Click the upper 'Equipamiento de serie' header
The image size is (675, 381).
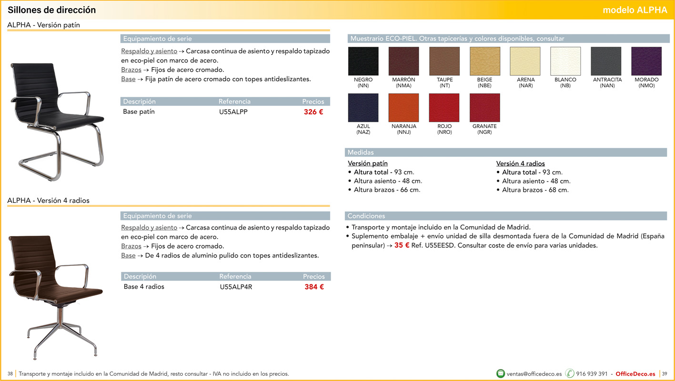tap(225, 39)
